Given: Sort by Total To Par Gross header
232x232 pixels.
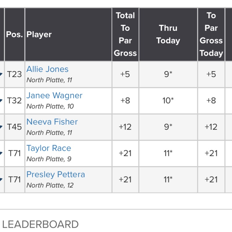Looking at the screenshot, I should click(x=125, y=34).
